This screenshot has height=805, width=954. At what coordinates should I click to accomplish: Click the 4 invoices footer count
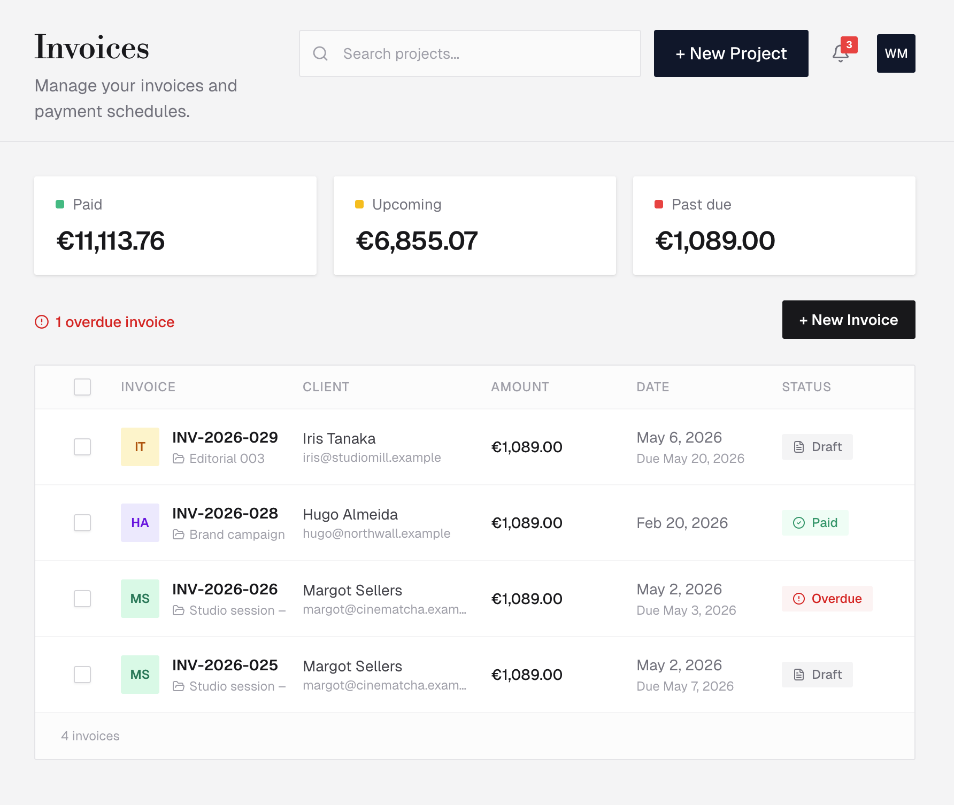point(90,736)
